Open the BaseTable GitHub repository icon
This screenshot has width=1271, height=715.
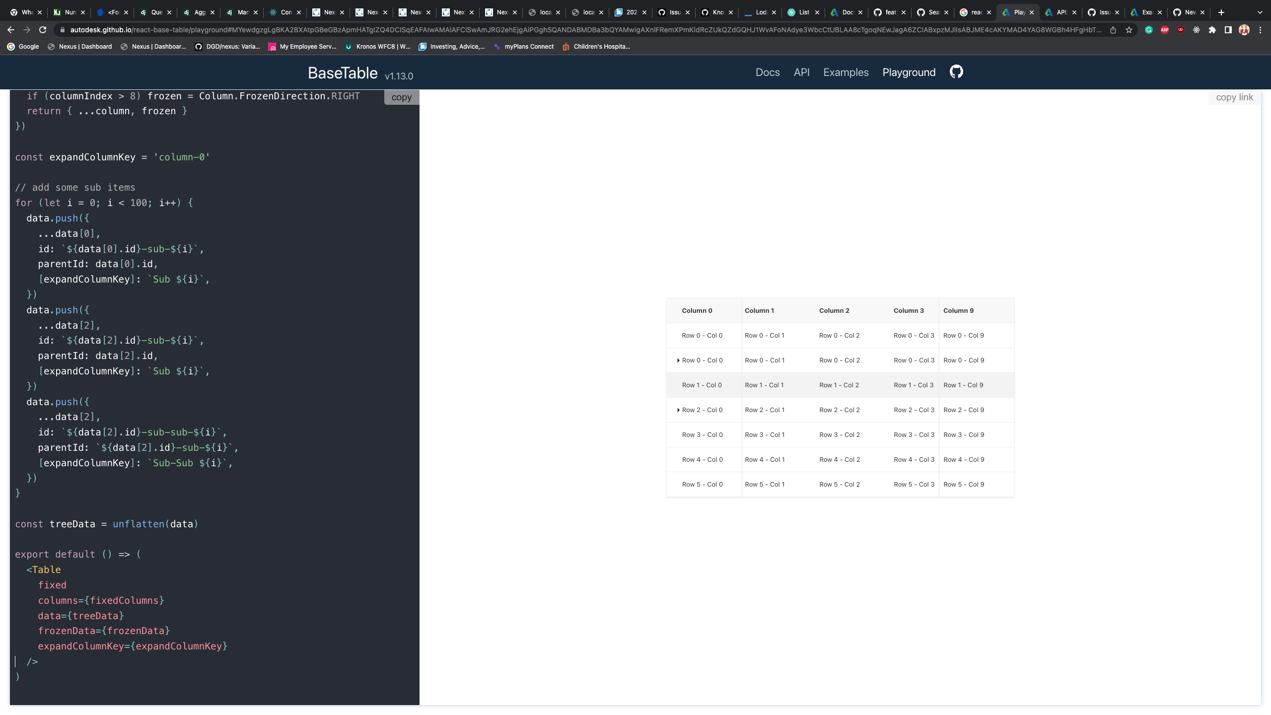(956, 72)
